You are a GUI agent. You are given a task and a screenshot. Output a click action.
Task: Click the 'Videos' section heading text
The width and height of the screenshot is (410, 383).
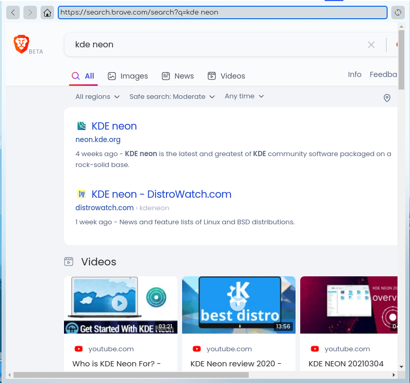(x=98, y=262)
